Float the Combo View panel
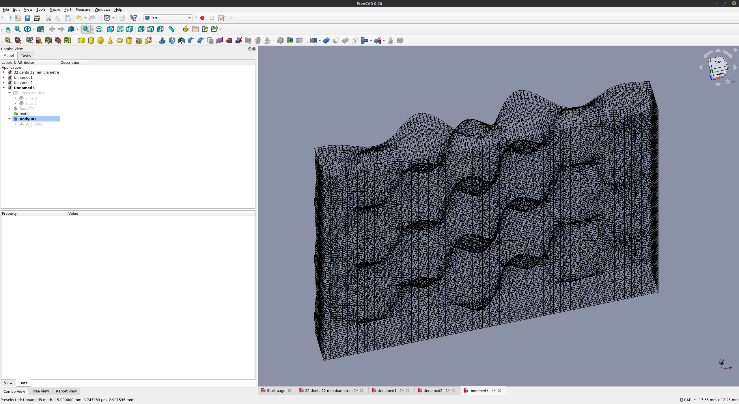The height and width of the screenshot is (404, 739). (250, 49)
